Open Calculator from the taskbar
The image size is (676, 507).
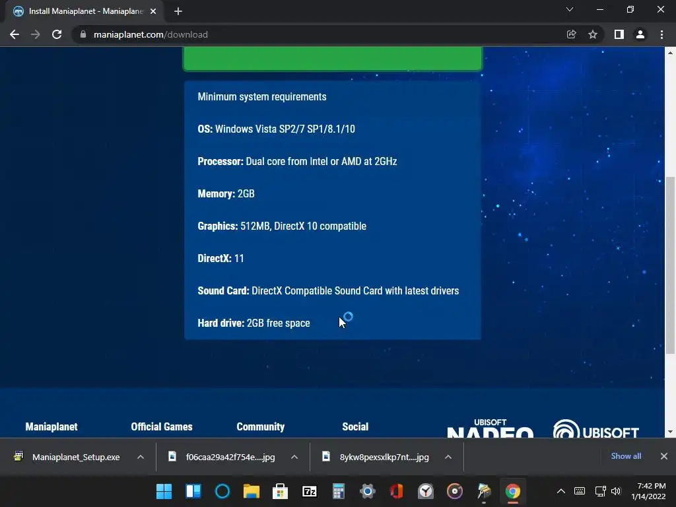(x=339, y=491)
